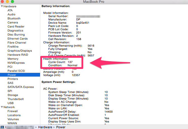The image size is (188, 129).
Task: Open Locations under Network
Action: click(x=14, y=115)
